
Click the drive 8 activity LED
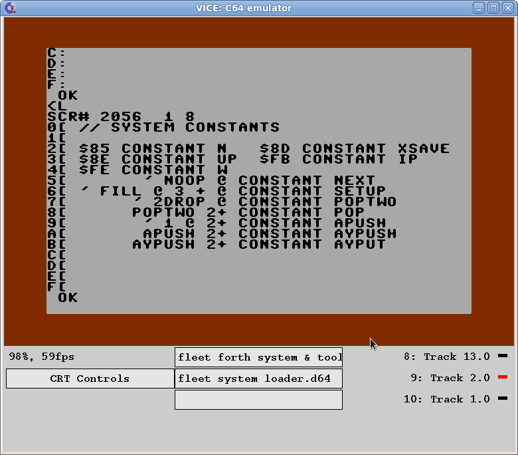[503, 357]
